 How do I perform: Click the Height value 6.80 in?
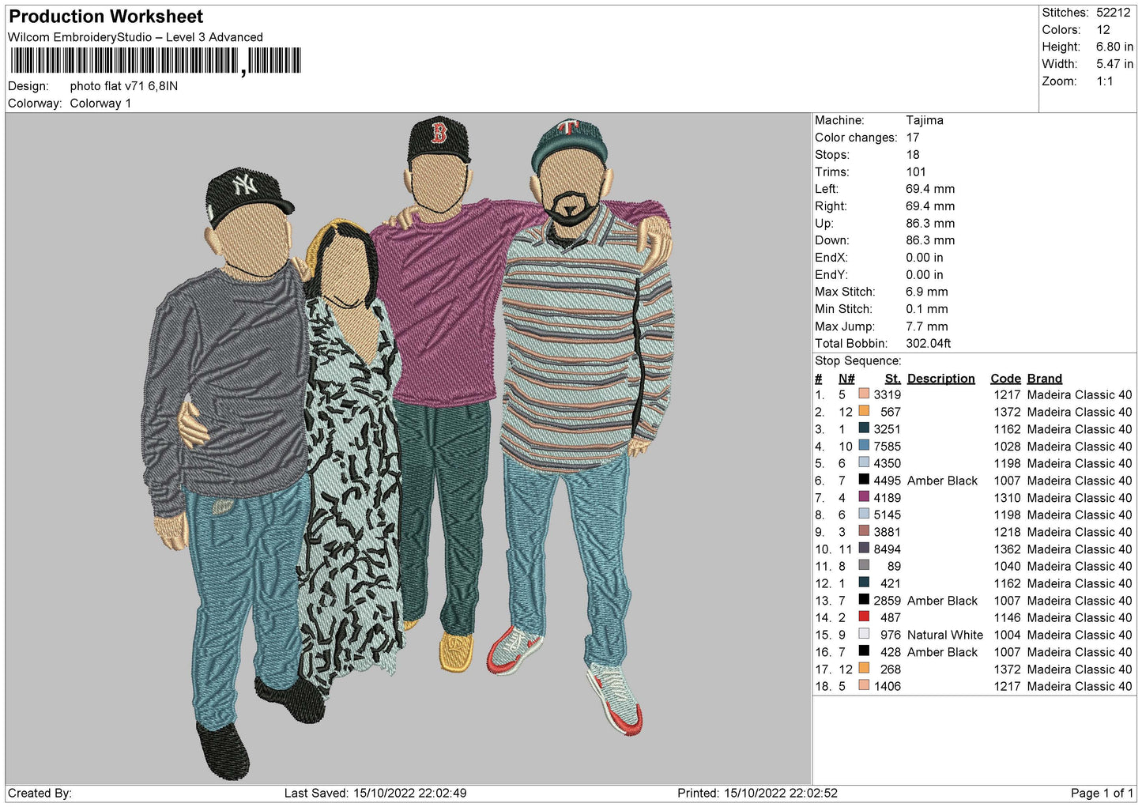coord(1114,47)
